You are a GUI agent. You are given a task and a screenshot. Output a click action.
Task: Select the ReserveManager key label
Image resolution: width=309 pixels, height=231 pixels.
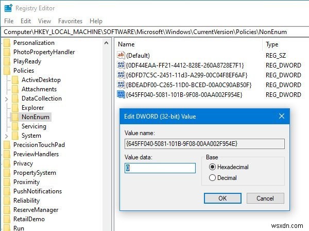36,210
